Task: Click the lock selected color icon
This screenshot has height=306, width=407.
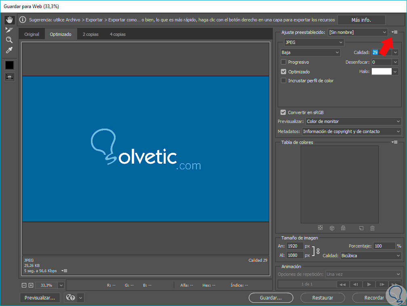Action: [x=343, y=228]
